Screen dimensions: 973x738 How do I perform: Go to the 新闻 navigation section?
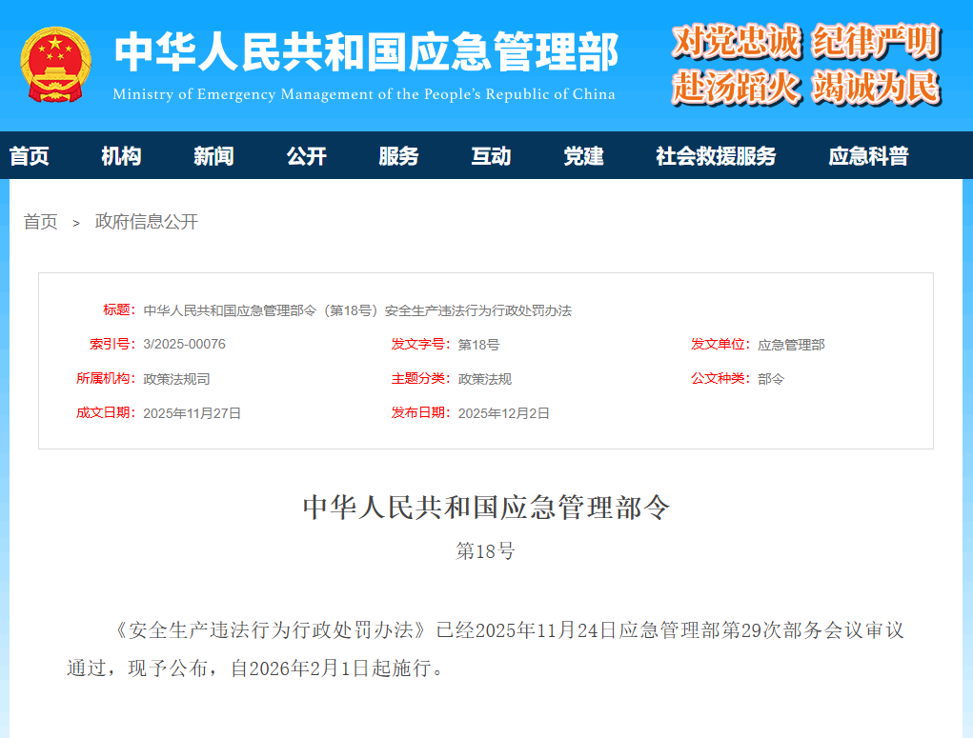click(213, 156)
